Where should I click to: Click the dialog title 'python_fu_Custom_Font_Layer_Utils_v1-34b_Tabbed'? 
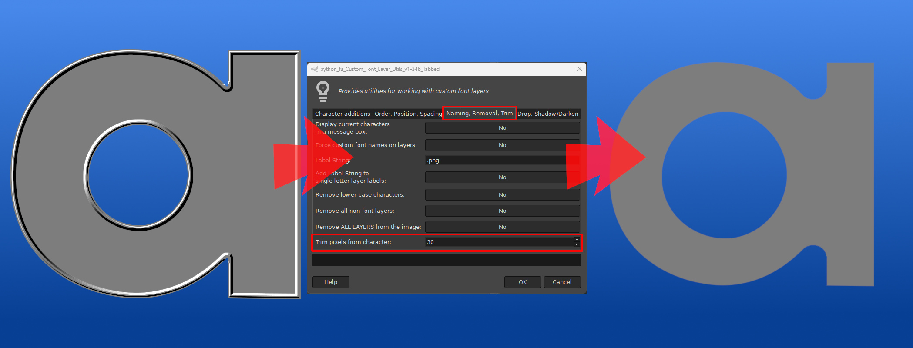[x=380, y=69]
